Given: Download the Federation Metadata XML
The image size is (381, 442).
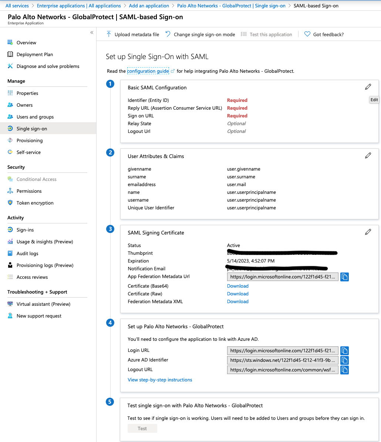Looking at the screenshot, I should (237, 301).
